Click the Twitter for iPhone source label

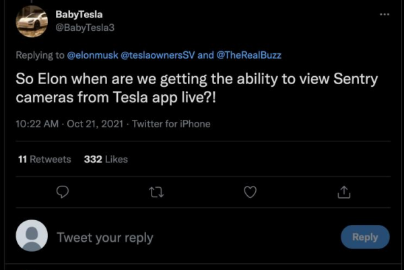coord(171,123)
